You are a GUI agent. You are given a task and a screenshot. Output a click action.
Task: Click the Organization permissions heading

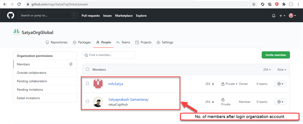[35, 56]
